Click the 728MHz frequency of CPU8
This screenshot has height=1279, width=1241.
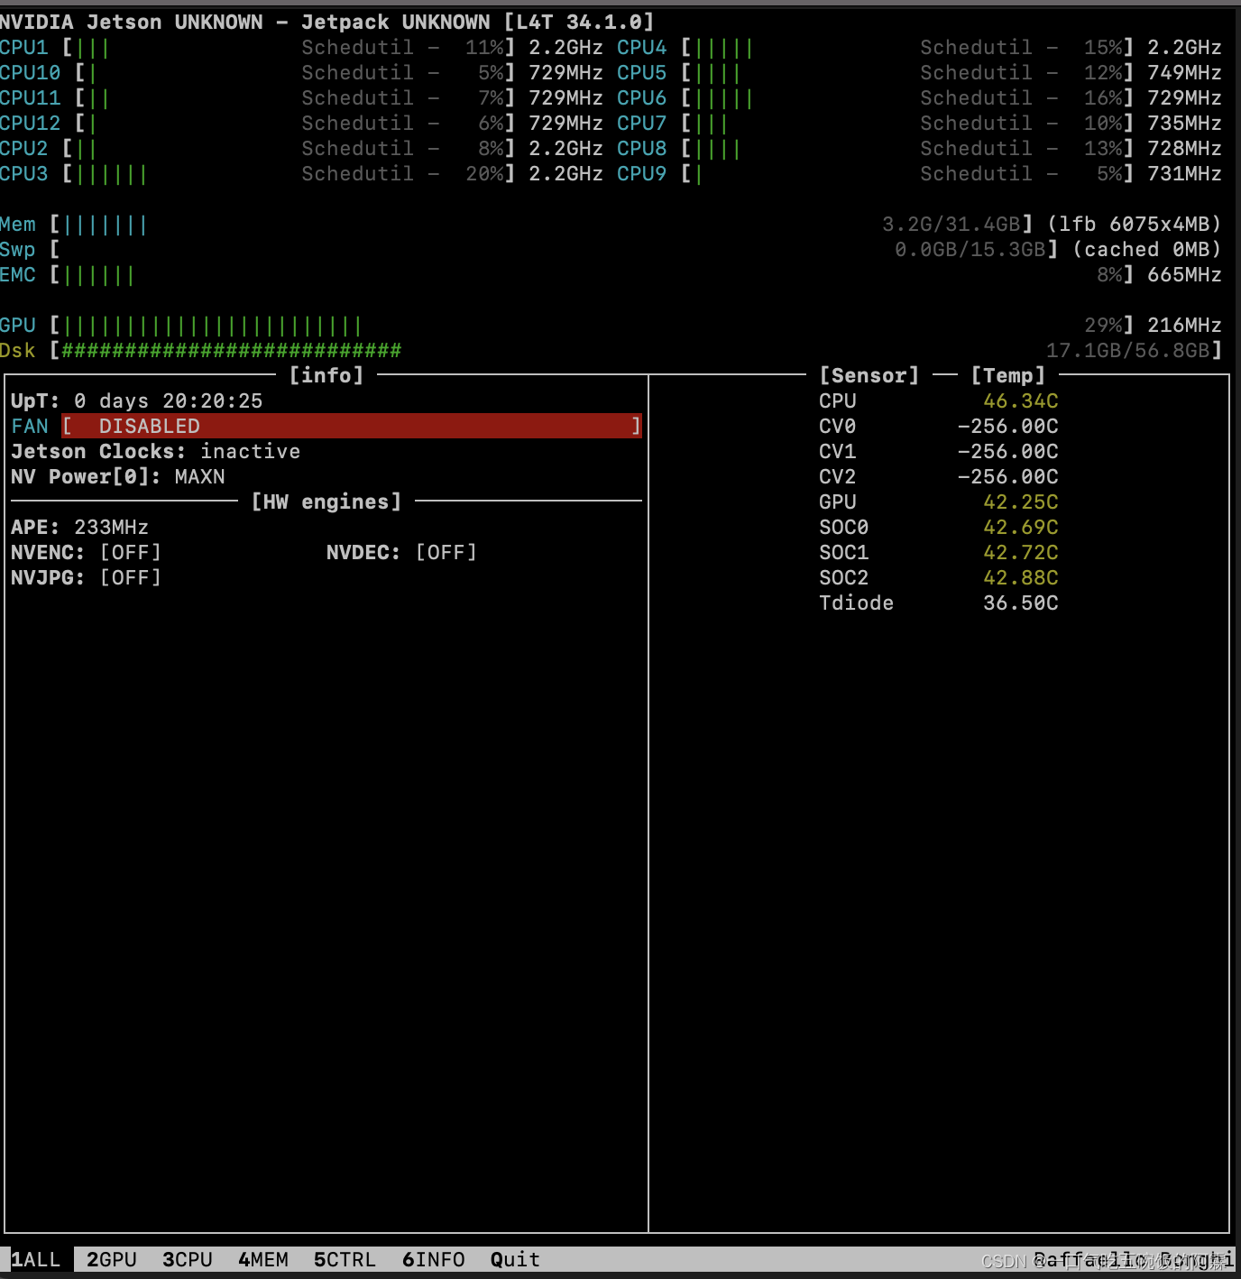coord(1184,148)
